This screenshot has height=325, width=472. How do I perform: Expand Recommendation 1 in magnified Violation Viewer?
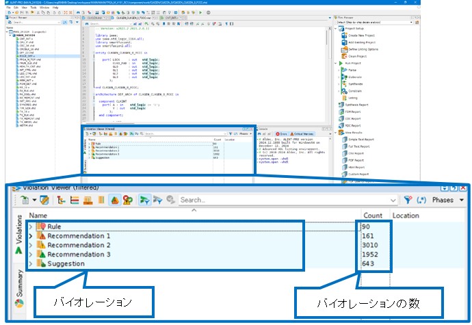click(30, 236)
